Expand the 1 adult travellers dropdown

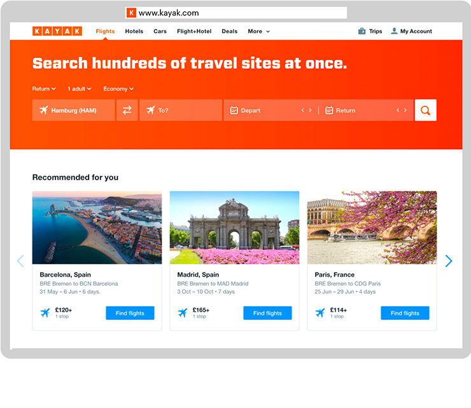click(80, 89)
